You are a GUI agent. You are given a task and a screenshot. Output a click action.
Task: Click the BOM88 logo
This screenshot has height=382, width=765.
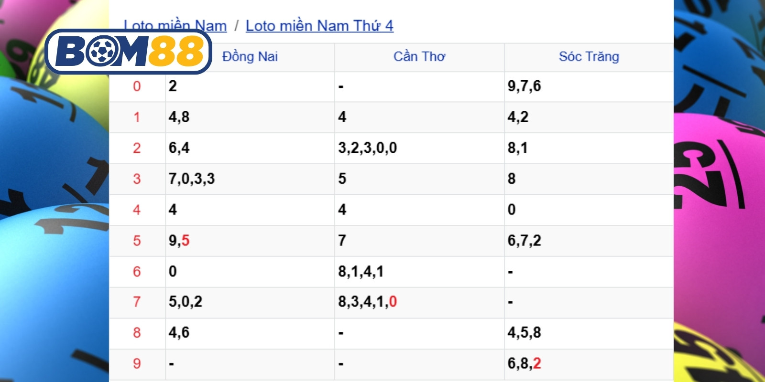click(128, 52)
